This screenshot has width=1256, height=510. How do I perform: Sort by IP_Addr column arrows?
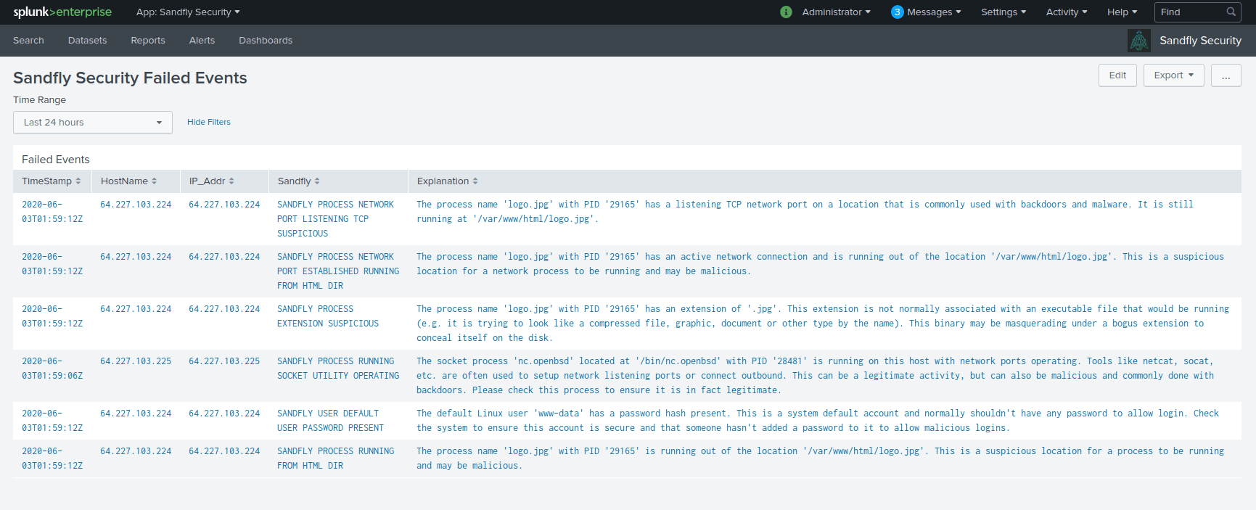[x=231, y=181]
